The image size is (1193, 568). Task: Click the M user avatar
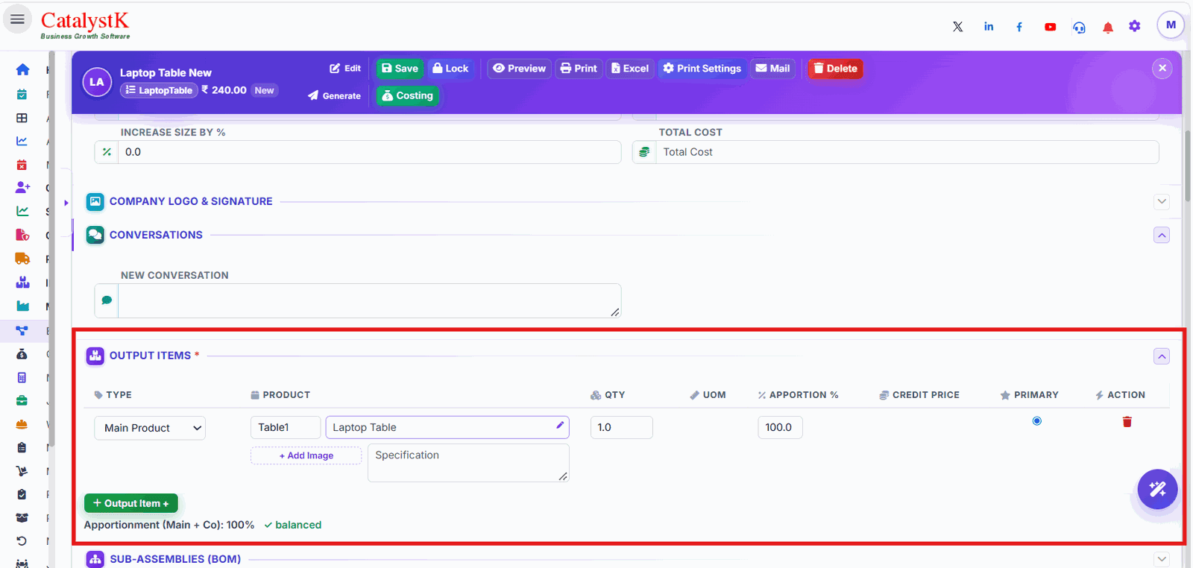[x=1171, y=25]
